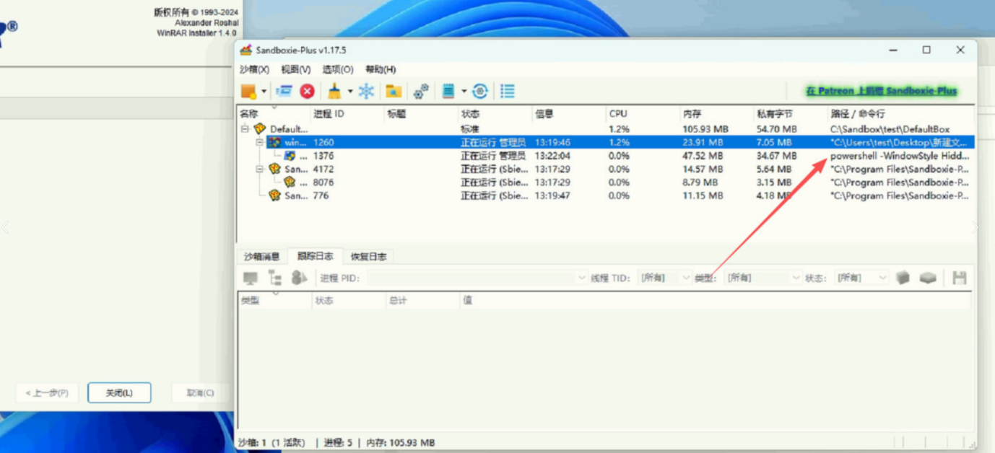
Task: Click the C:\Sandbox\test\DefaultBox path cell
Action: point(890,129)
